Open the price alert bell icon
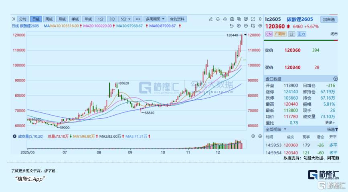 click(218, 19)
